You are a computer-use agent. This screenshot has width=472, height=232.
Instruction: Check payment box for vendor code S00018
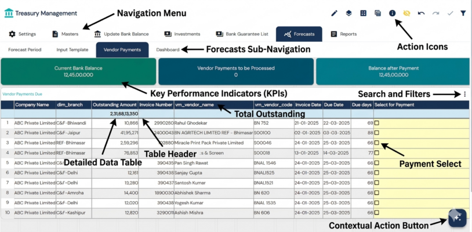tap(376, 153)
